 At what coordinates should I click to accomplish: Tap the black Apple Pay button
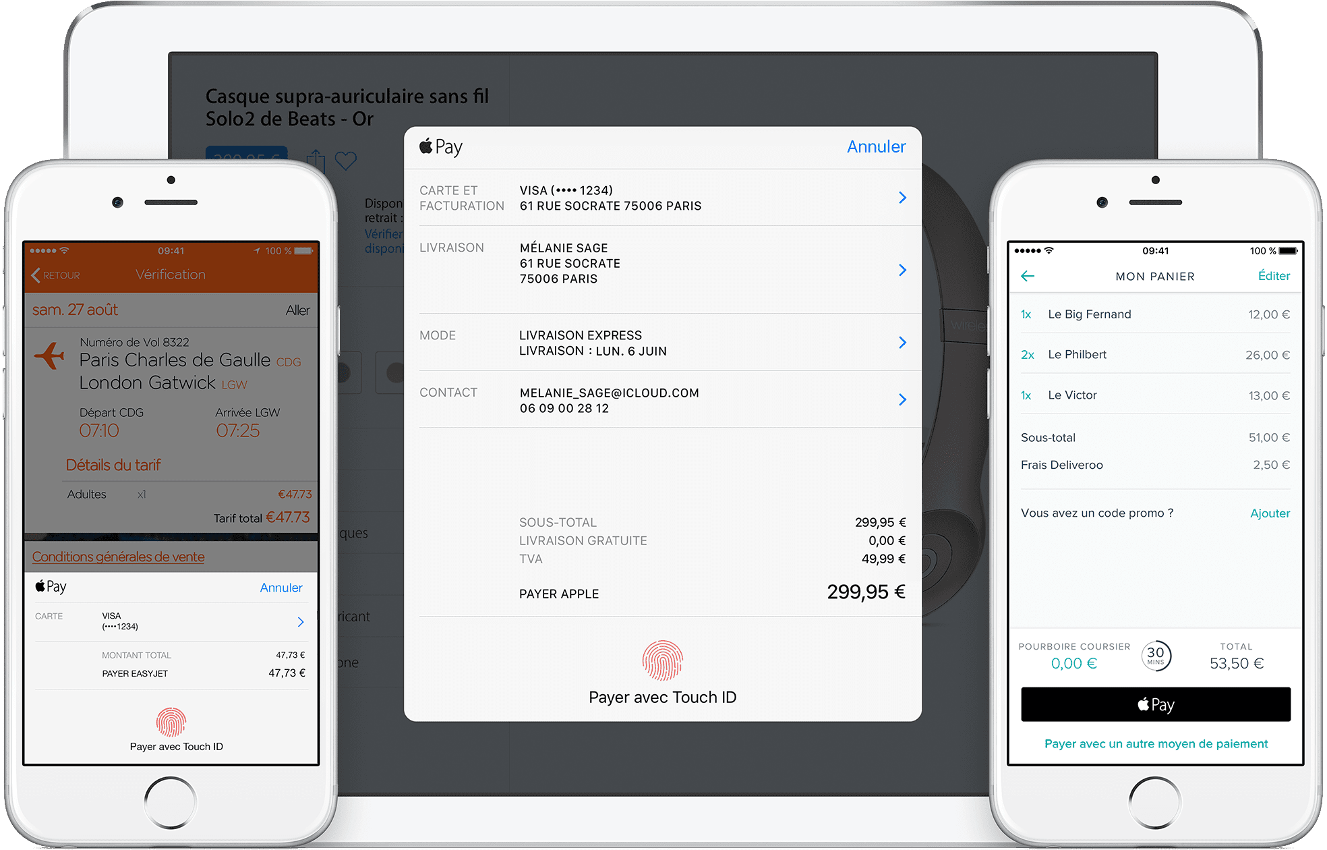pyautogui.click(x=1156, y=705)
